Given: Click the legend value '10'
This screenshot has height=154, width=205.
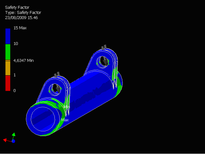Looking at the screenshot, I should pyautogui.click(x=16, y=44).
